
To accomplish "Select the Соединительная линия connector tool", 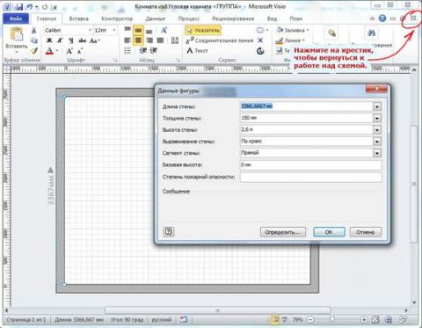I will 220,40.
